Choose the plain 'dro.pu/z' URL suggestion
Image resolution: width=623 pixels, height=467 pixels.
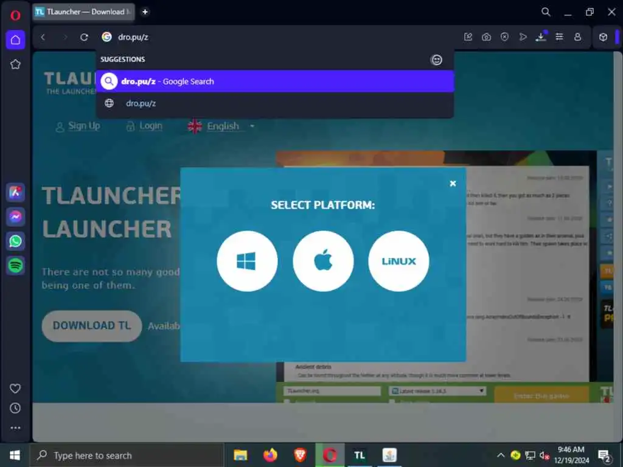click(275, 103)
